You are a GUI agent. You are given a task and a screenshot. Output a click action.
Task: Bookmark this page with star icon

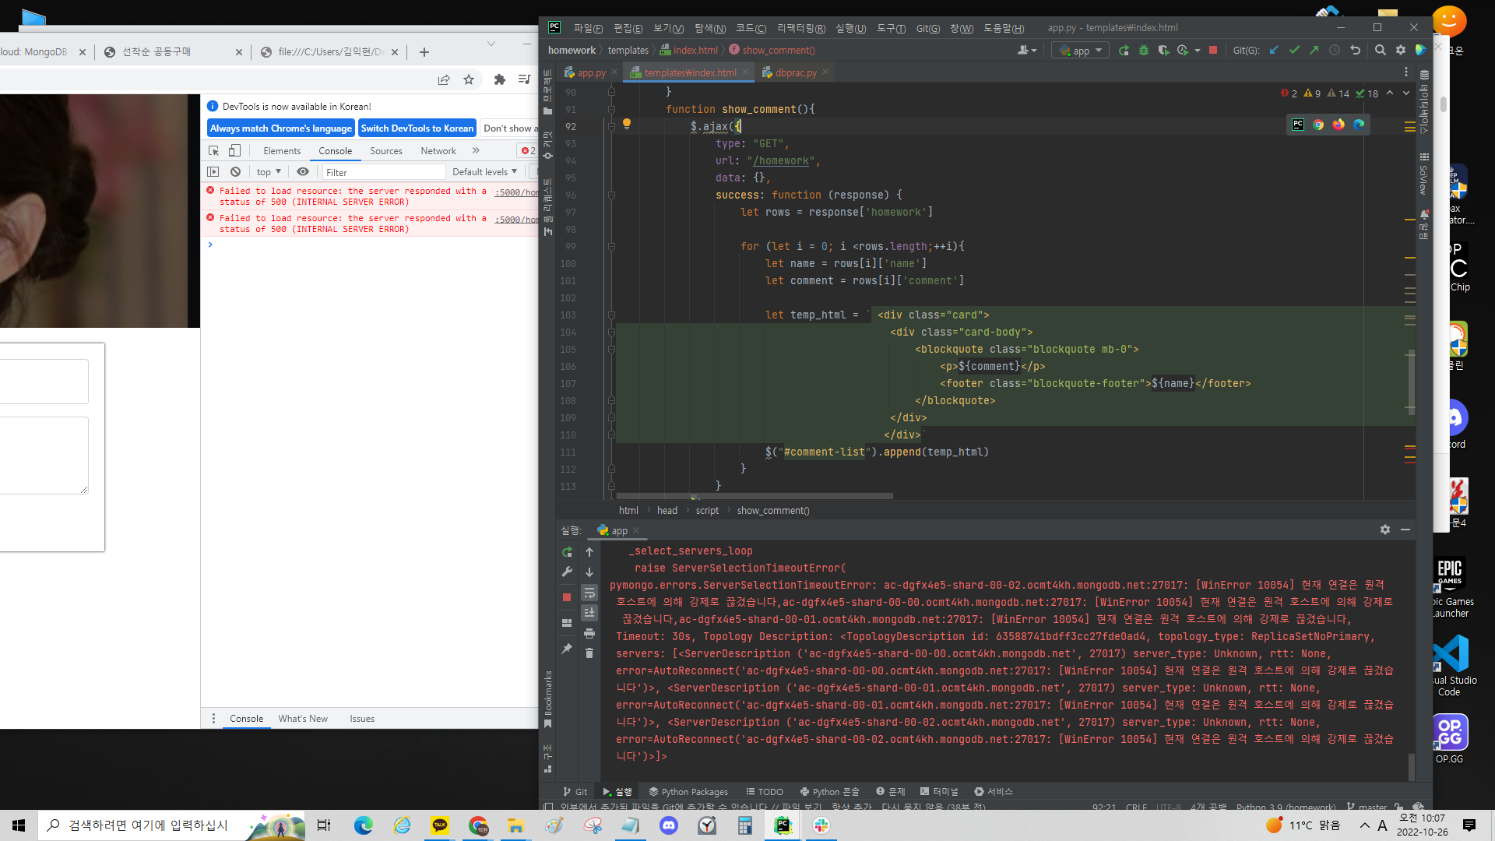tap(469, 79)
